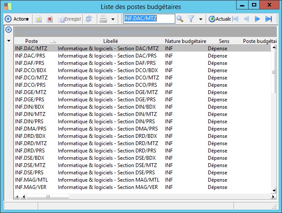Click label 'Informatique & logiciels - Section DAF/PRS'
Viewport: 282px width, 213px height.
[107, 63]
